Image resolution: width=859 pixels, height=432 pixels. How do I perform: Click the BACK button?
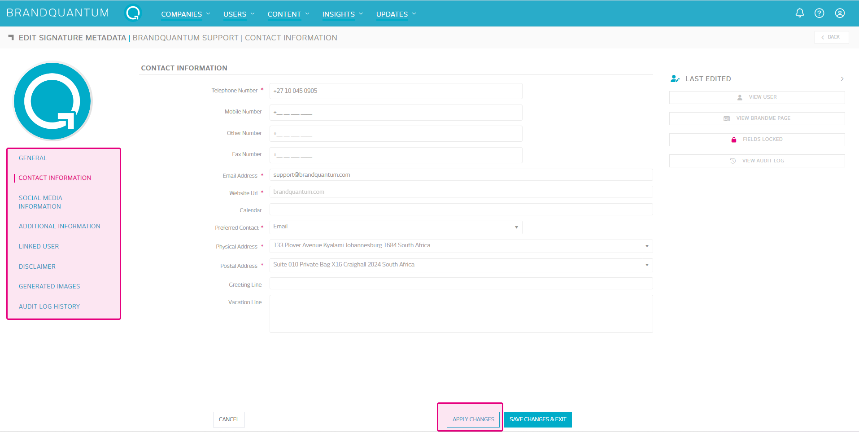point(831,37)
